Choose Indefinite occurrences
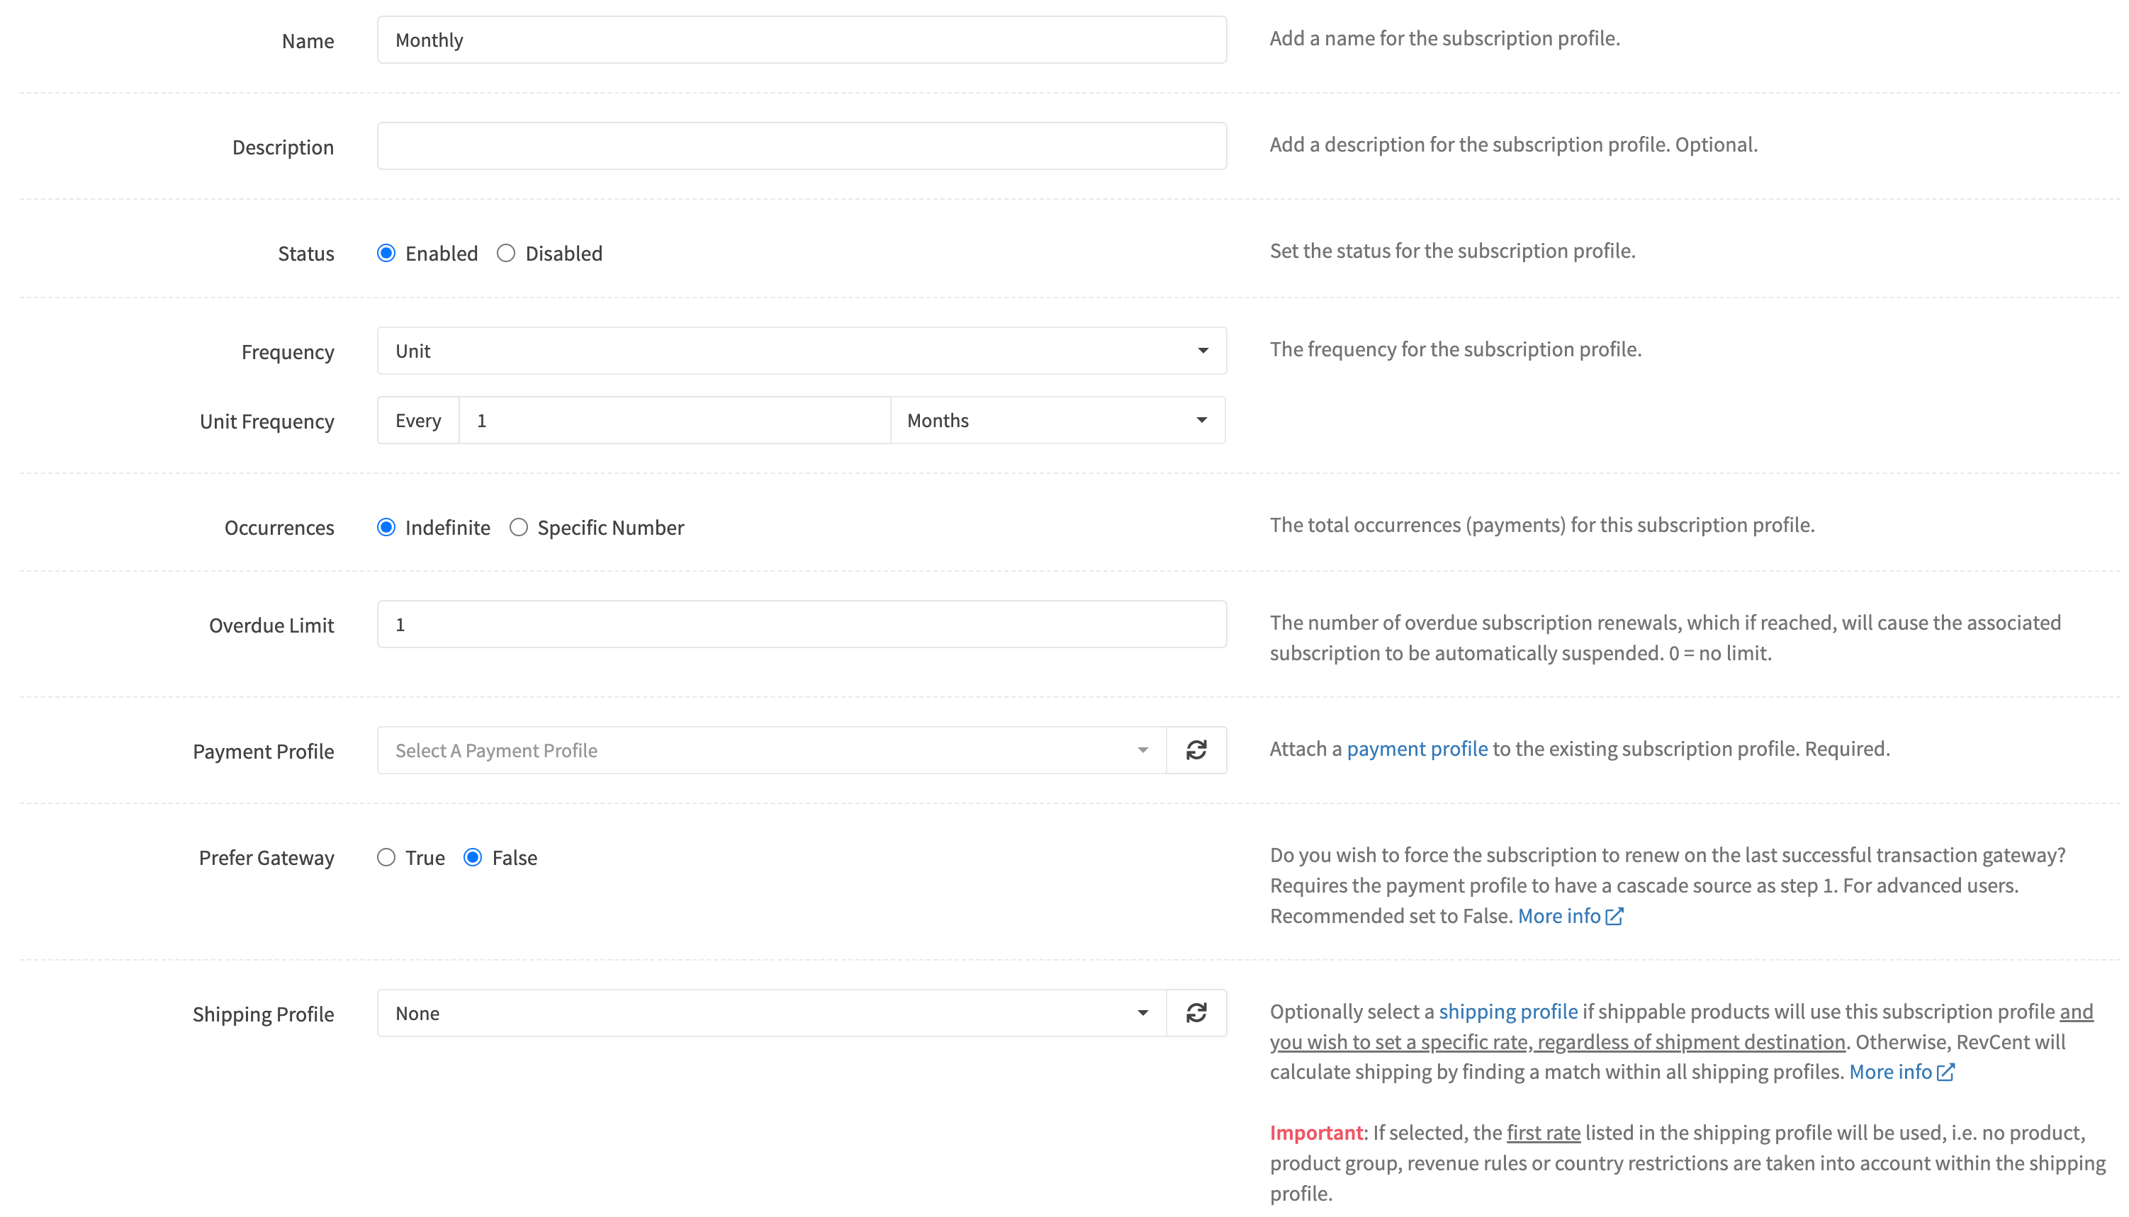The image size is (2129, 1217). point(386,528)
